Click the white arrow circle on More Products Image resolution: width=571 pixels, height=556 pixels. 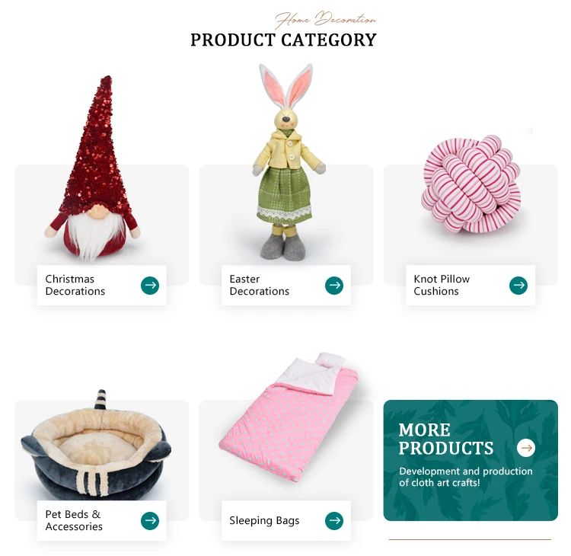pos(525,448)
